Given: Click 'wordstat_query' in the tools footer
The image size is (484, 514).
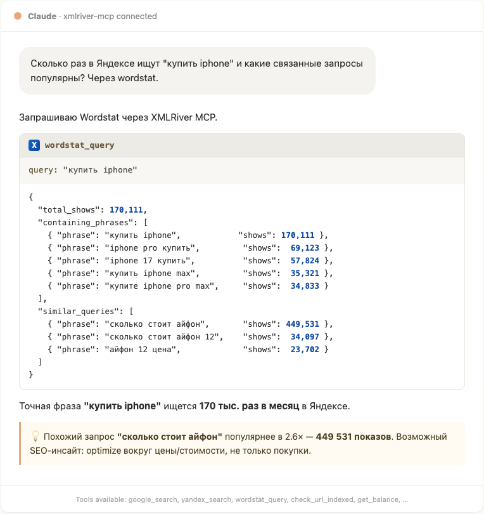Looking at the screenshot, I should (261, 499).
